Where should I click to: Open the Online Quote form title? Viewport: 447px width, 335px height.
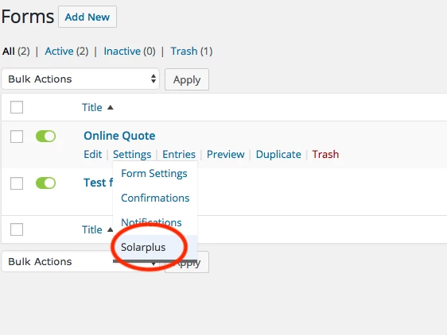pyautogui.click(x=119, y=136)
